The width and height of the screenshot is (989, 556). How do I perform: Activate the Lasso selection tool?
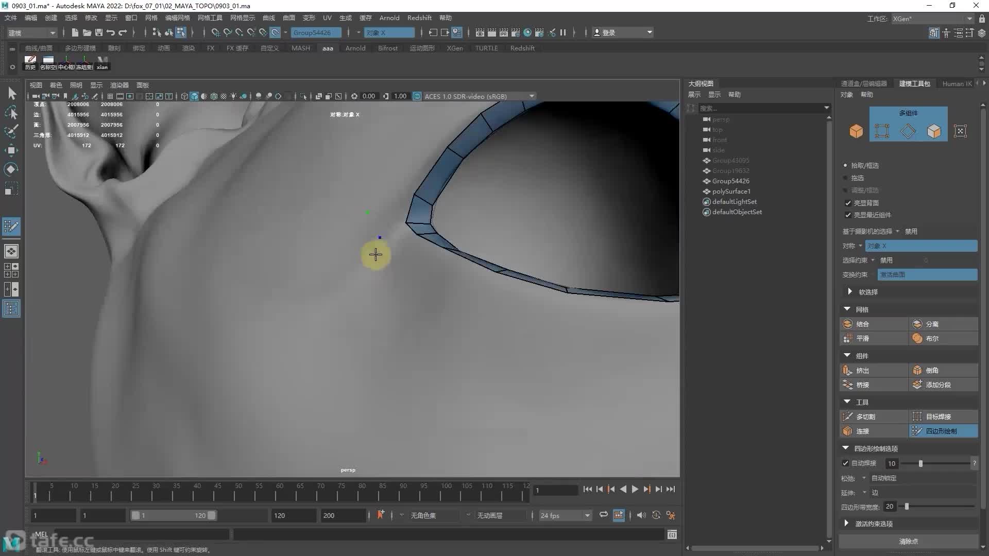coord(11,112)
